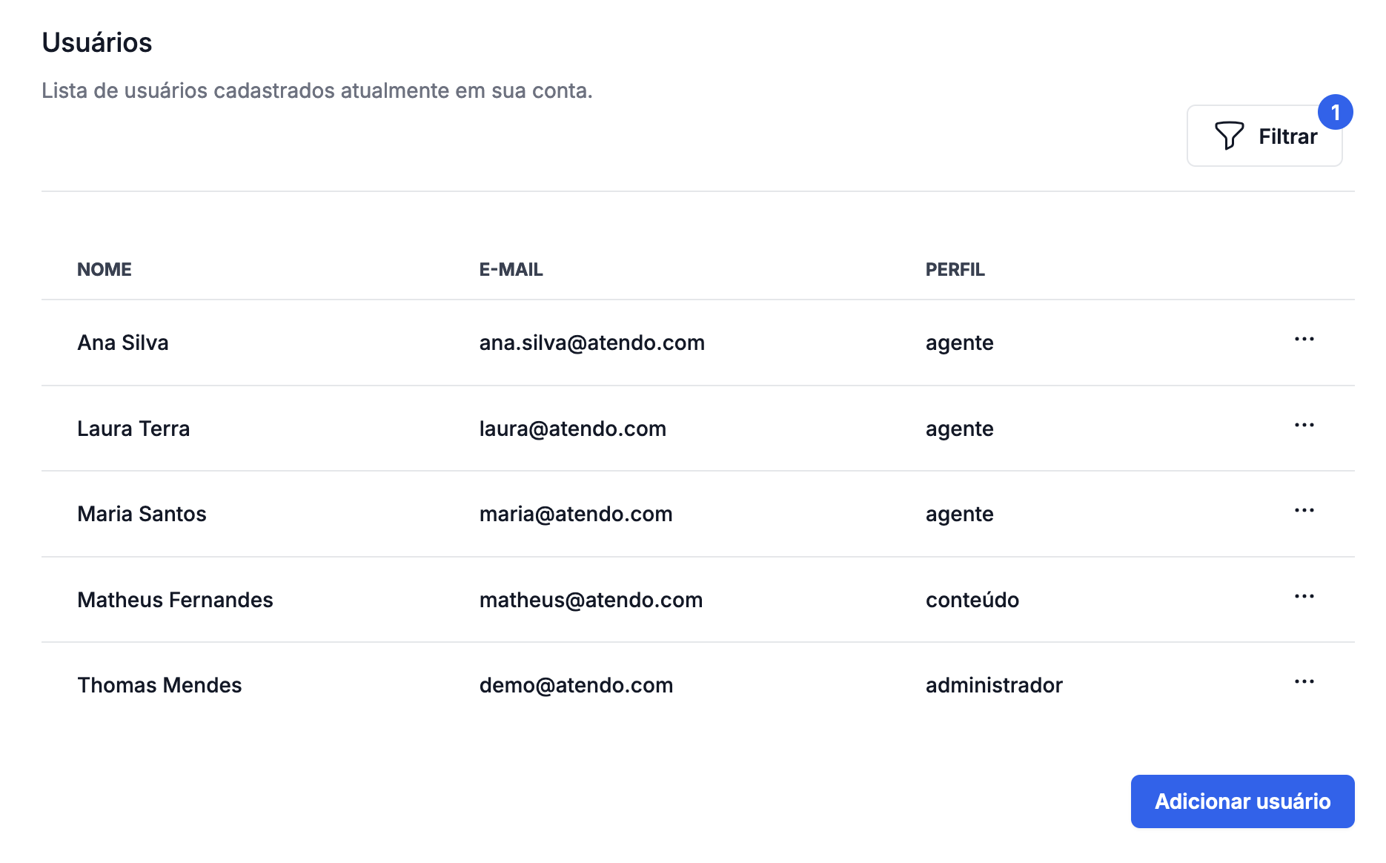Click the email demo@atendo.com
The image size is (1386, 863).
(576, 685)
